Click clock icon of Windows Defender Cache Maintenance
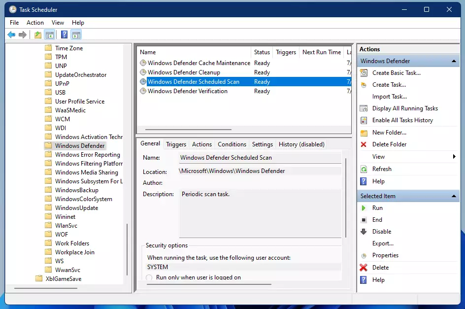465x309 pixels. [143, 63]
